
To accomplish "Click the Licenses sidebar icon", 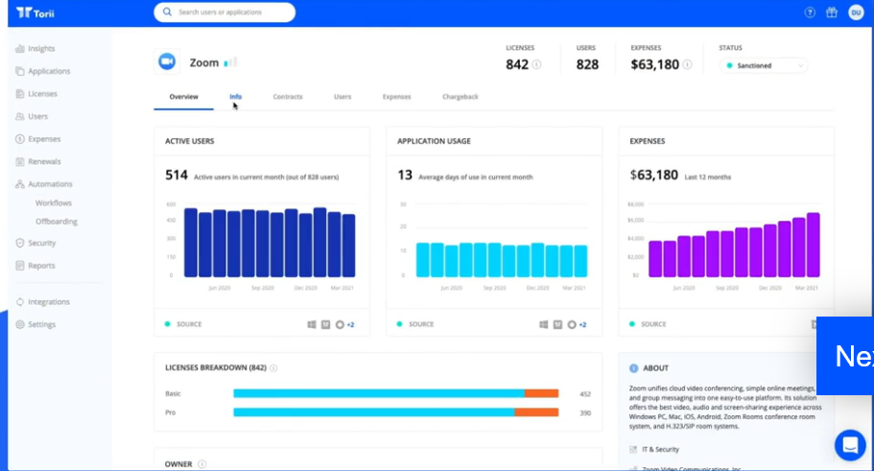I will (x=20, y=94).
